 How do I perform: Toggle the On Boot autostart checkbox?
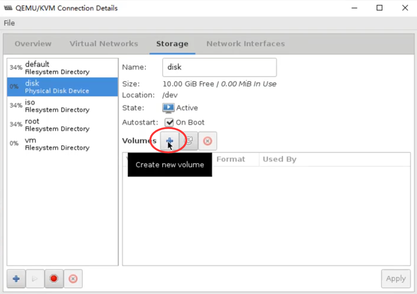pyautogui.click(x=169, y=122)
